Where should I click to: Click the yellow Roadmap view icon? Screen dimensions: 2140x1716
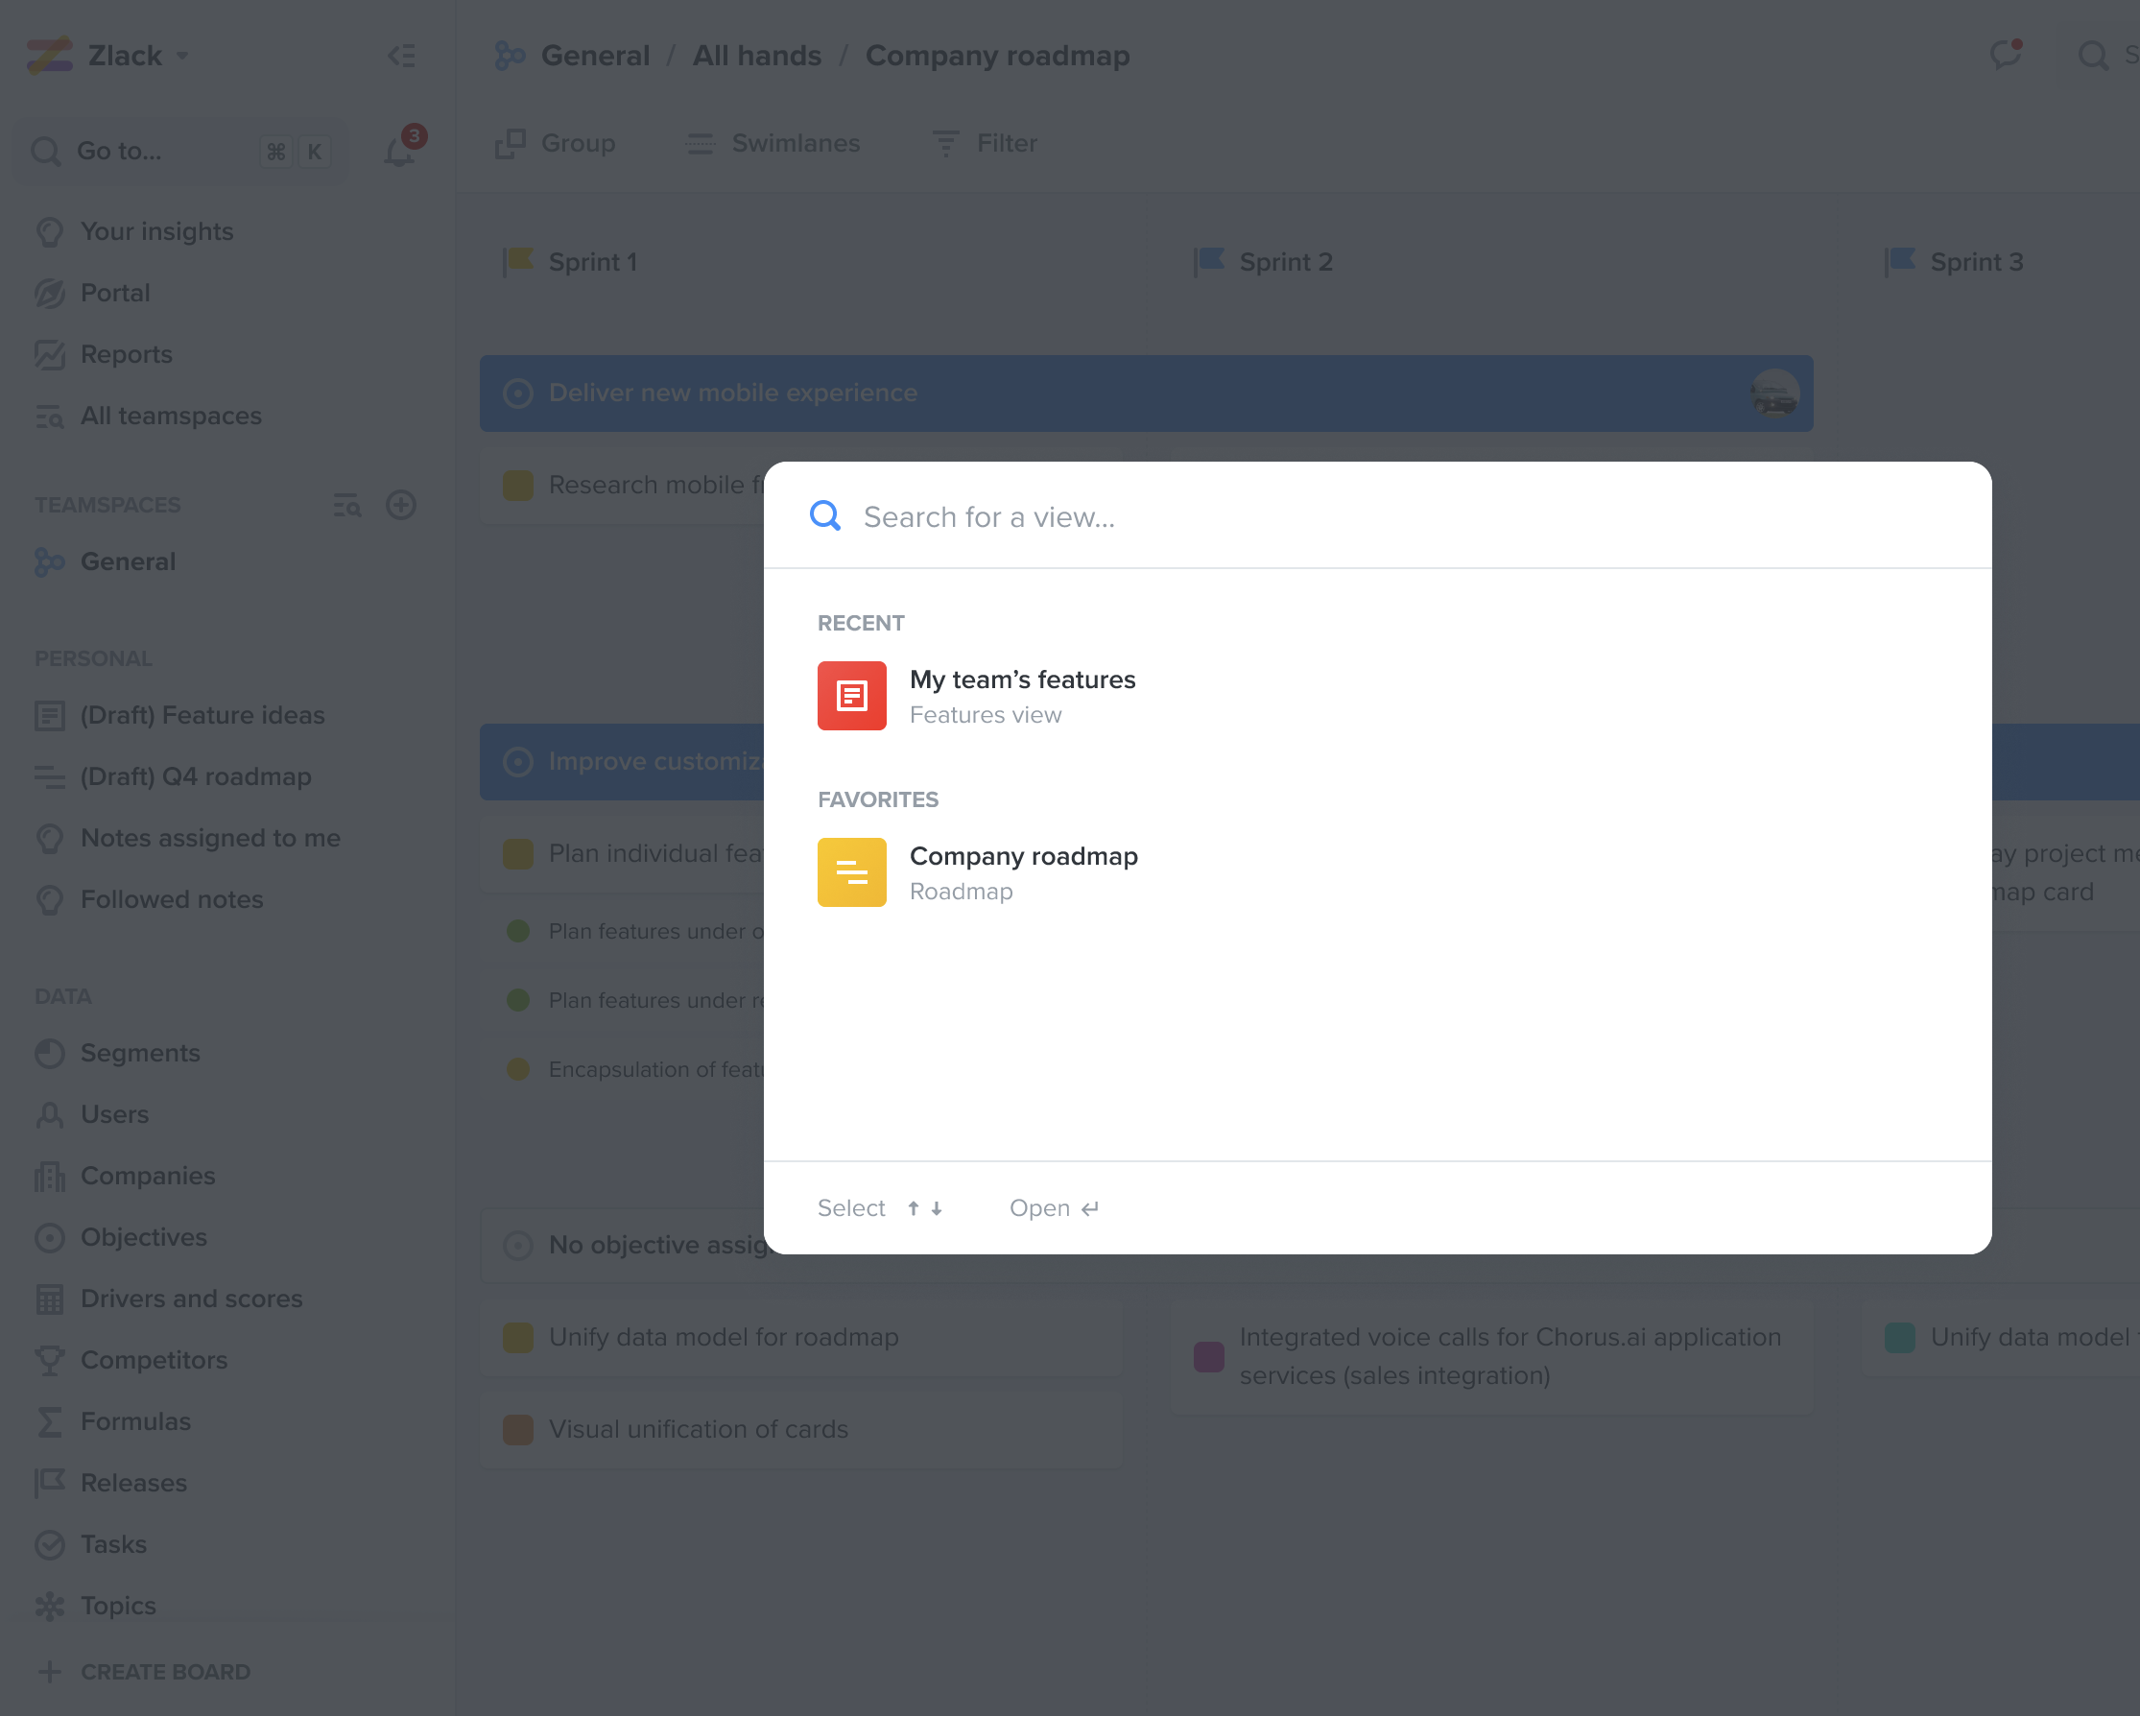851,872
